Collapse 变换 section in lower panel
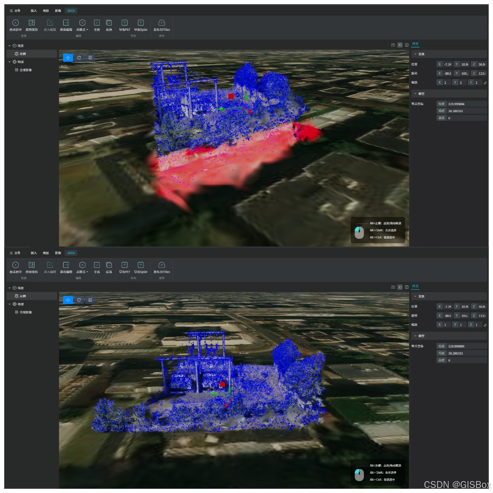The height and width of the screenshot is (493, 493). [415, 296]
